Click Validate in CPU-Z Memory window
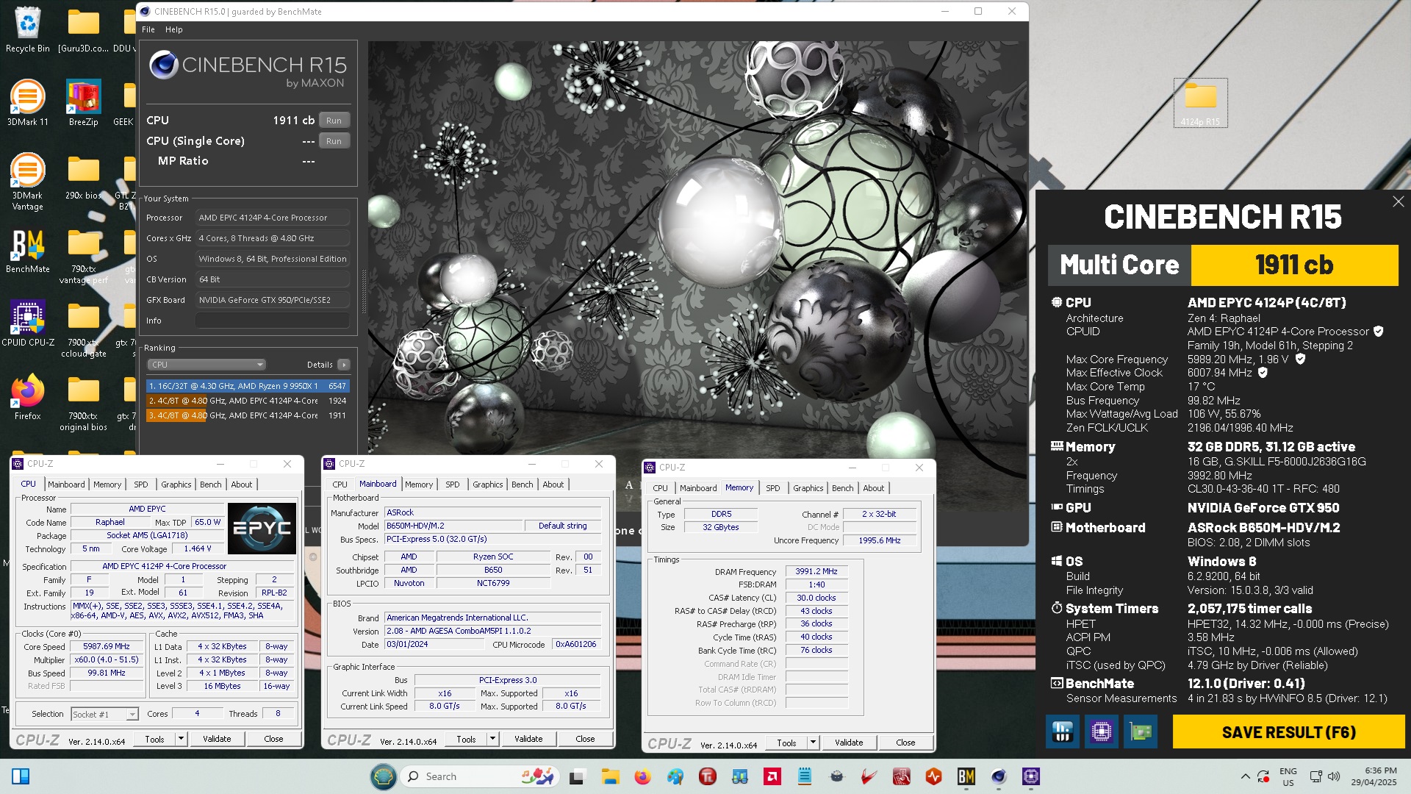This screenshot has width=1411, height=794. (x=849, y=743)
